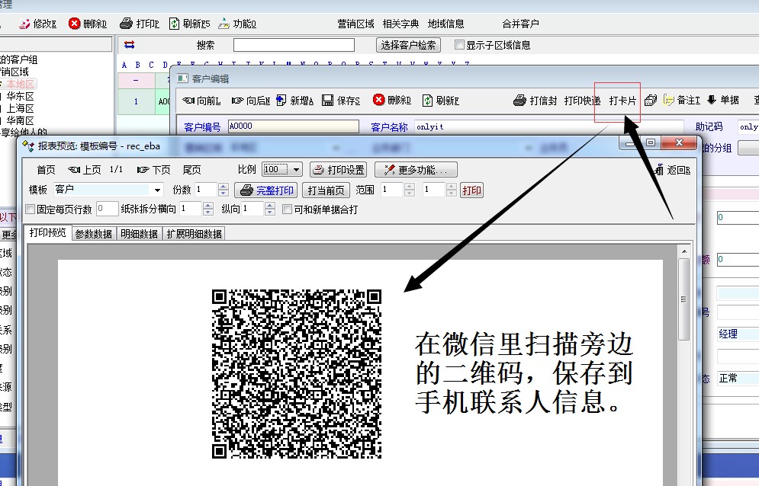Open the 比例 zoom dropdown

[x=296, y=170]
